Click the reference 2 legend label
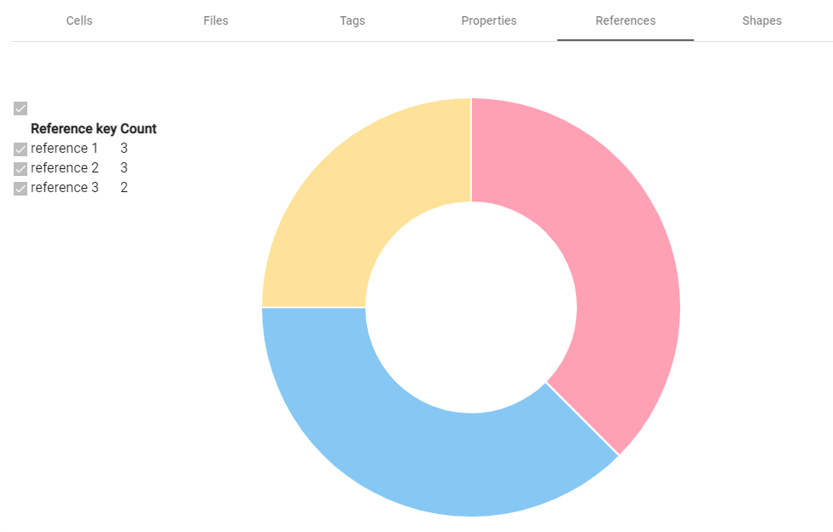This screenshot has height=532, width=833. point(64,167)
